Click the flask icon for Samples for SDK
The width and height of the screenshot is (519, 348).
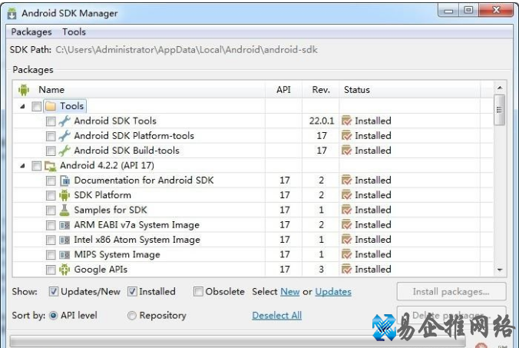pos(64,210)
